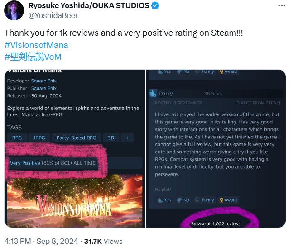Viewport: 293px width, 247px height.
Task: Click Browse all 1,022 reviews
Action: pyautogui.click(x=216, y=223)
